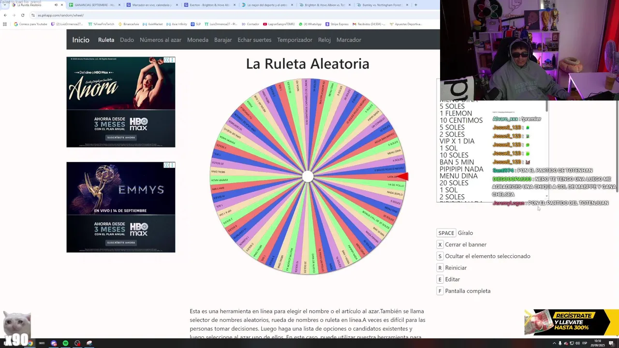Viewport: 619px width, 348px height.
Task: Open a new browser tab
Action: click(415, 5)
